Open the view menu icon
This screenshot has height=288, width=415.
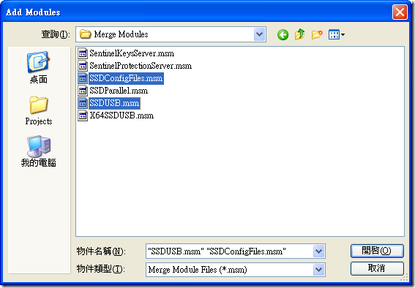[336, 34]
